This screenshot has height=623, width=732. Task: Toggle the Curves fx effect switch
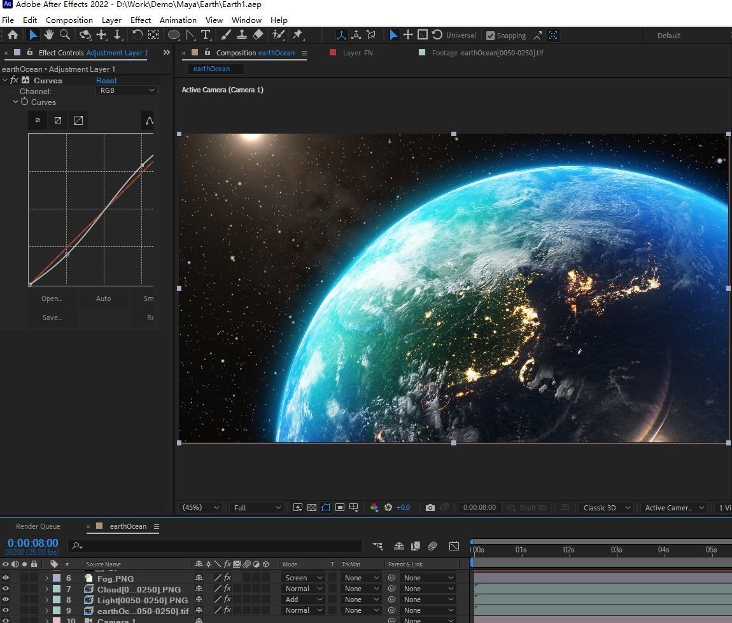pos(14,80)
